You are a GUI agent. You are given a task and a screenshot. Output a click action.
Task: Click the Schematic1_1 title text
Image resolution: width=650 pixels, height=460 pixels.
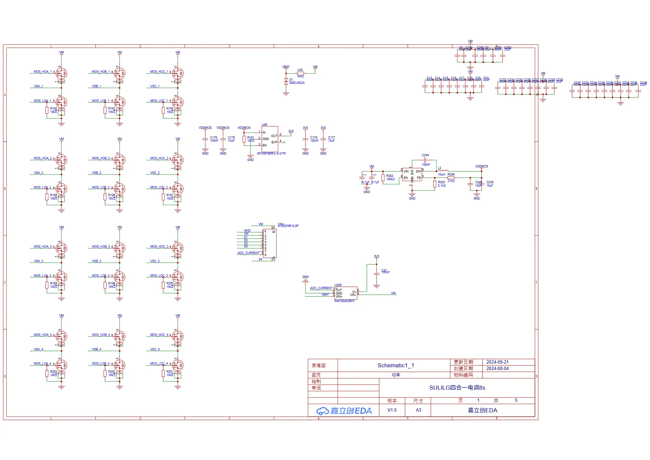click(396, 365)
